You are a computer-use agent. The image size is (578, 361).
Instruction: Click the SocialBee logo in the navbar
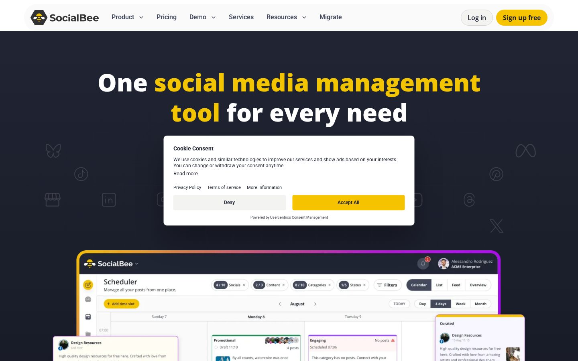coord(65,18)
